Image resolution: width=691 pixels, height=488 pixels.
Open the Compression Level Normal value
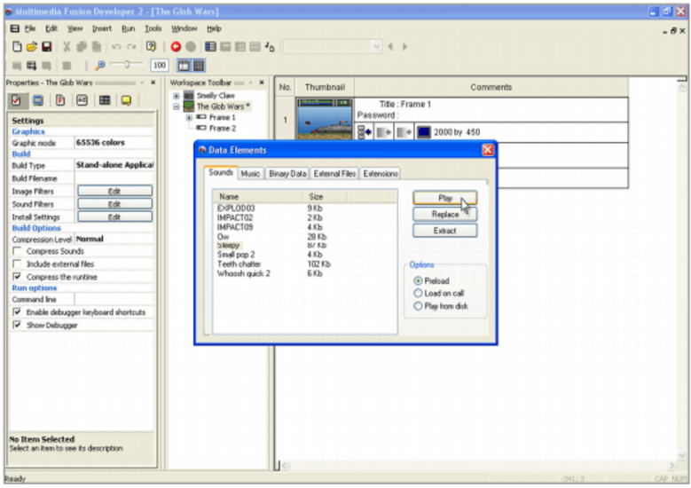point(114,239)
